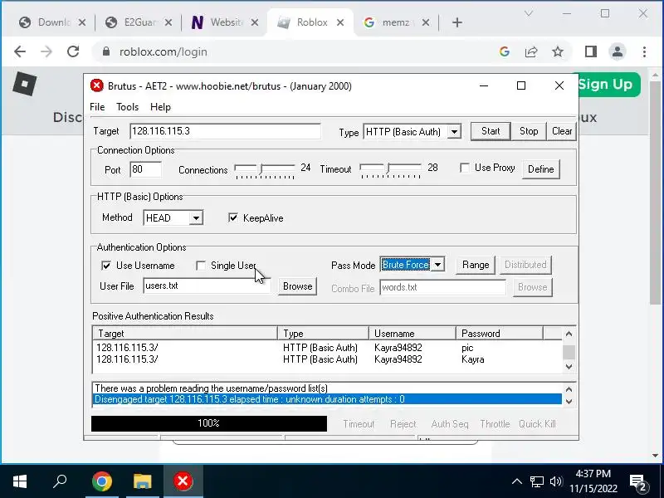This screenshot has width=664, height=498.
Task: Click the Username column header
Action: pos(412,334)
